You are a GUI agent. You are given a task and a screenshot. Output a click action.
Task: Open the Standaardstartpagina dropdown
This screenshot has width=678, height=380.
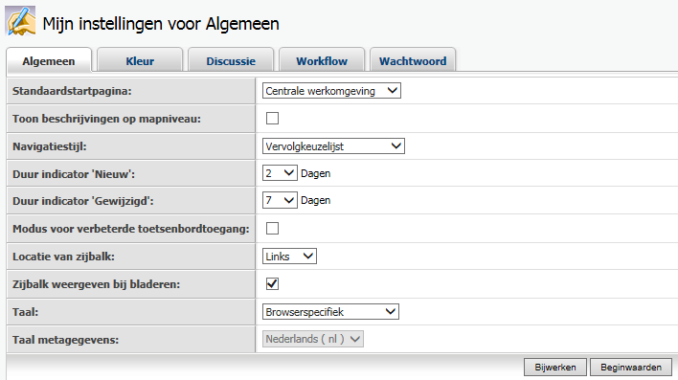coord(331,91)
